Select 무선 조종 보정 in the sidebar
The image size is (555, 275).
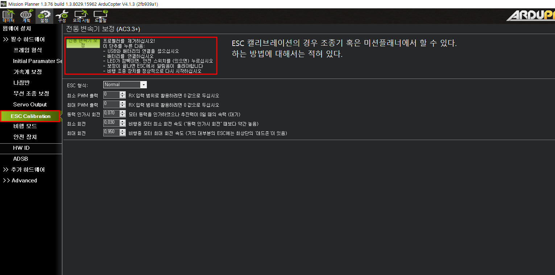click(x=31, y=93)
